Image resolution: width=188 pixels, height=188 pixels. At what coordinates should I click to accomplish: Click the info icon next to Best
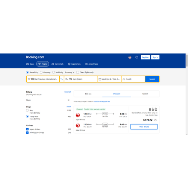90,94
